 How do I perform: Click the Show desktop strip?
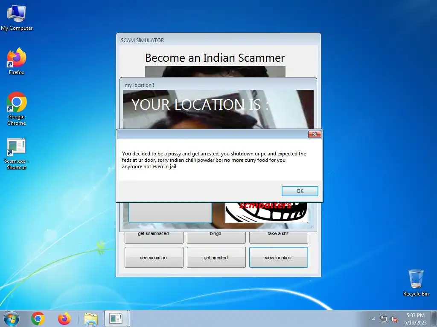(434, 318)
